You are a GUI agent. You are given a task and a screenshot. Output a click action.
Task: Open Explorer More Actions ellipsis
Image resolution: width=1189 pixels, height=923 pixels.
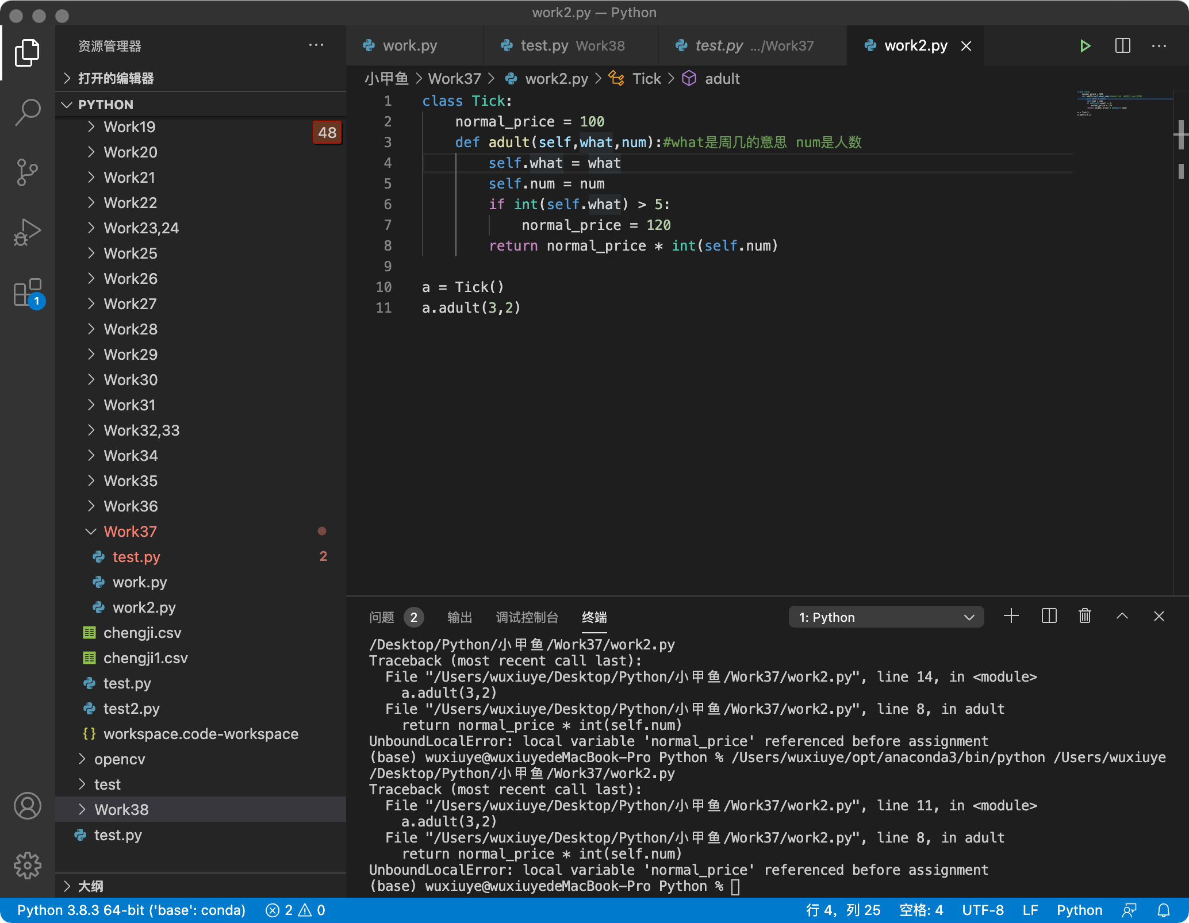point(316,45)
